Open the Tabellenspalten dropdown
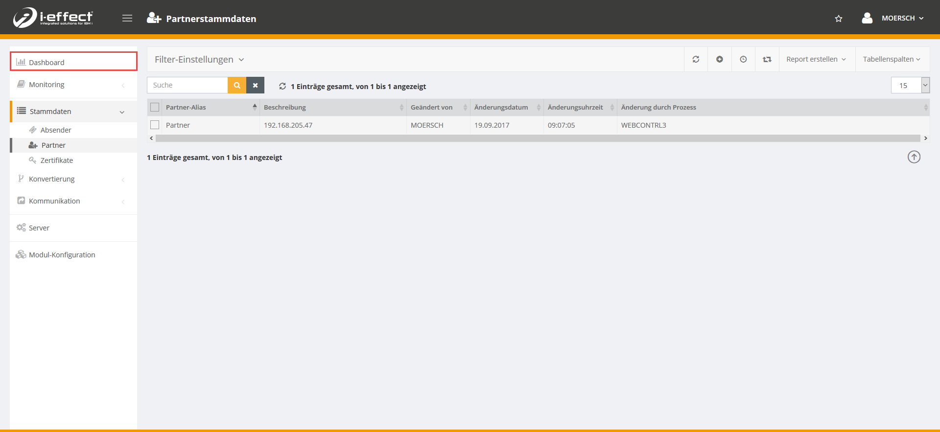Viewport: 940px width, 432px height. [x=892, y=59]
